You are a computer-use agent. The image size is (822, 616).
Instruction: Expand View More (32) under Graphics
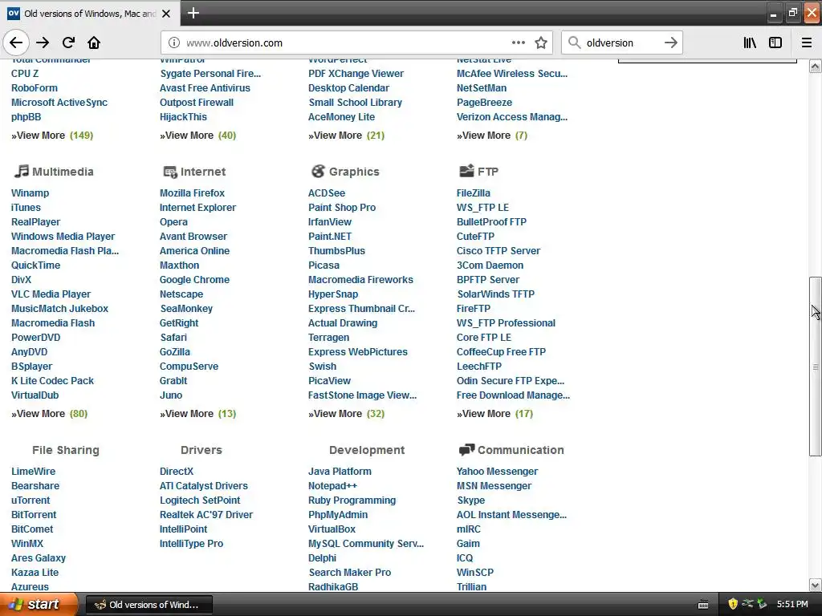346,414
